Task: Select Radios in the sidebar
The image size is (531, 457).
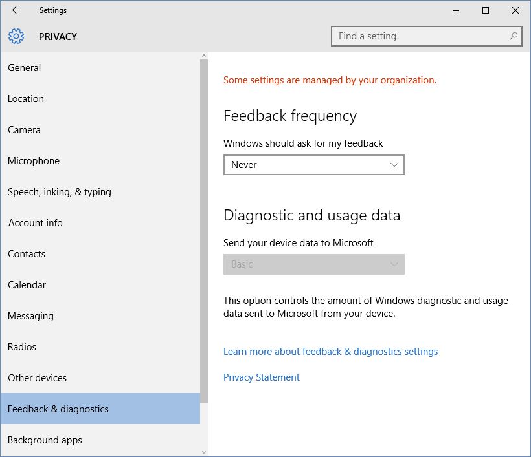Action: tap(22, 346)
